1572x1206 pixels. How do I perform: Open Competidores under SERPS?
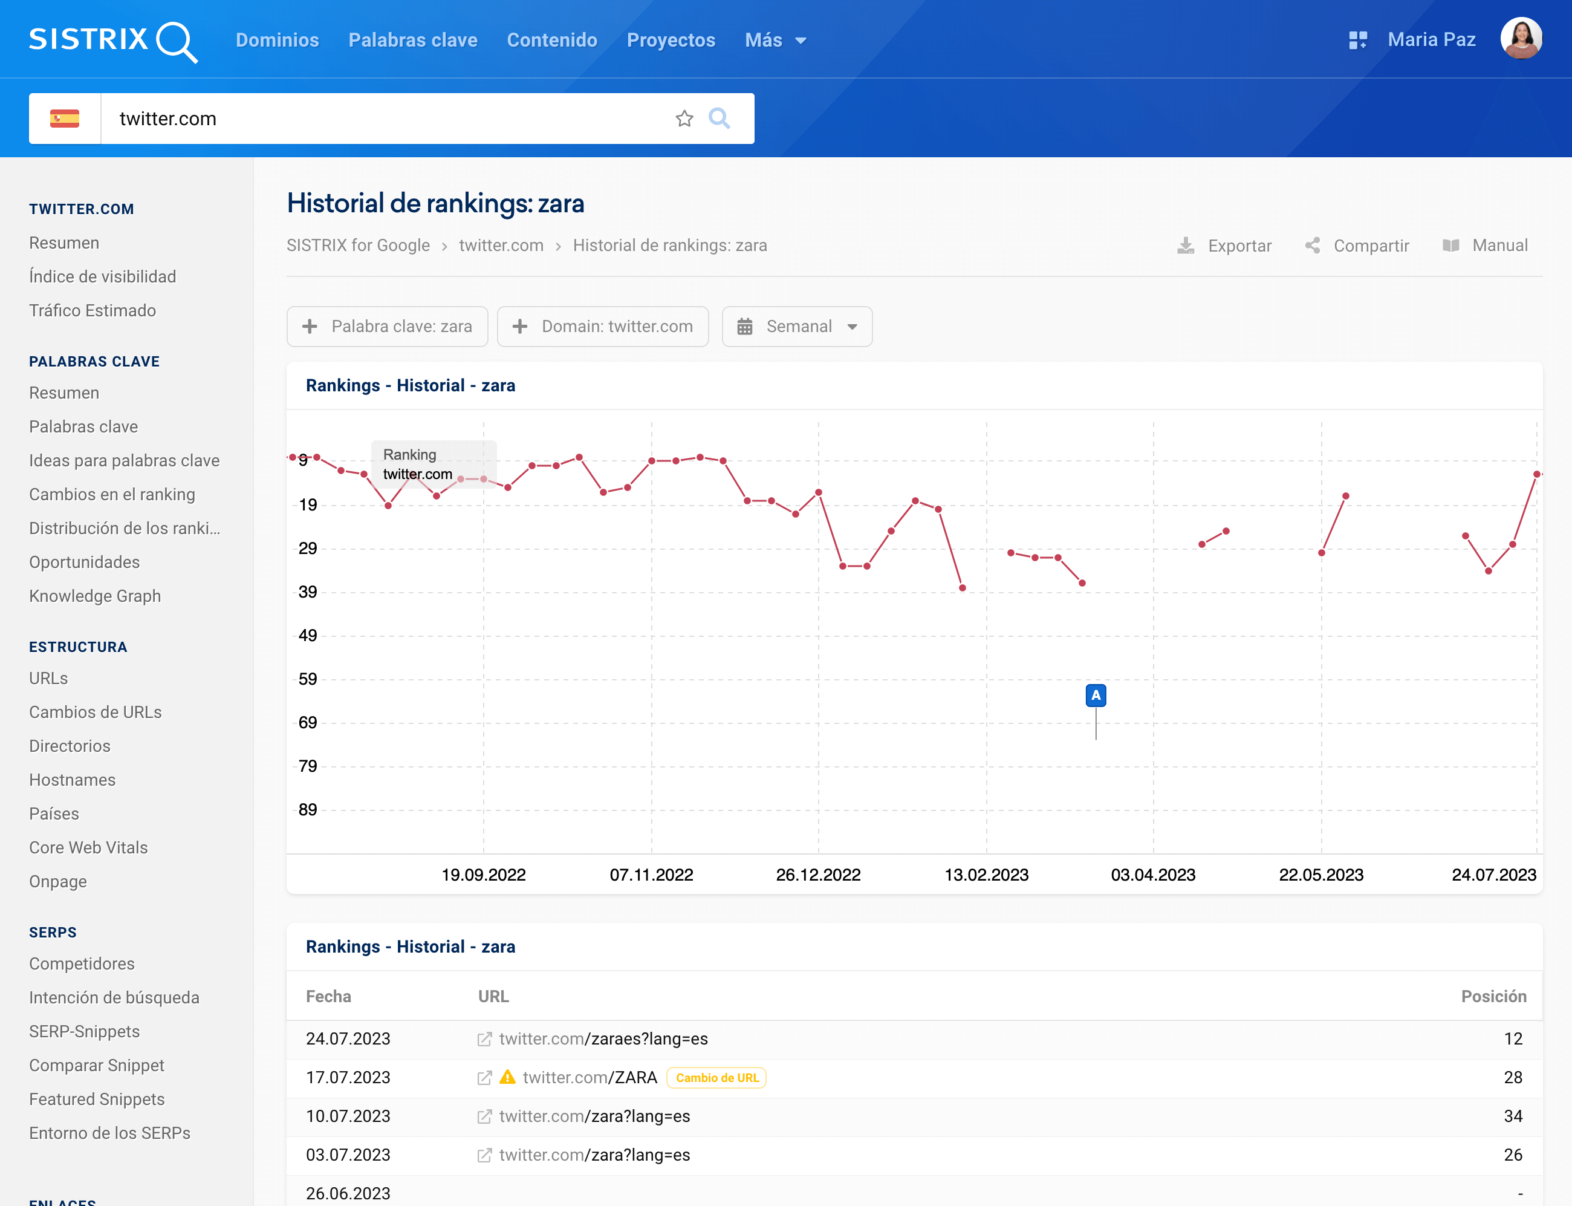[x=82, y=963]
